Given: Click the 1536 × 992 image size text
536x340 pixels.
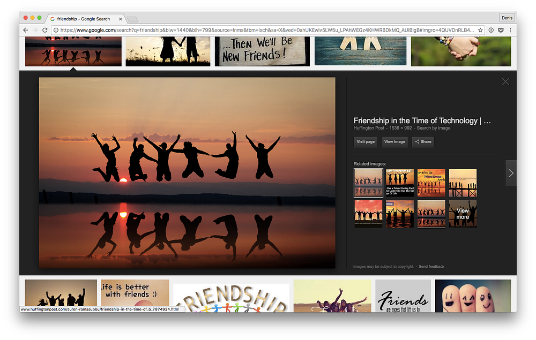Looking at the screenshot, I should (400, 128).
